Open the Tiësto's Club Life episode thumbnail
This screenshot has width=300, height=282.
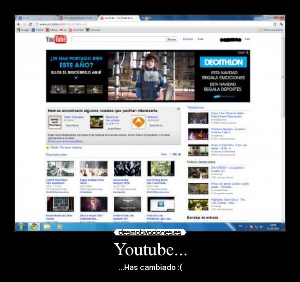127,204
